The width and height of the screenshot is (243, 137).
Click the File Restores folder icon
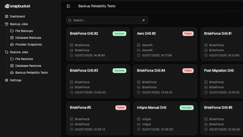click(x=12, y=59)
